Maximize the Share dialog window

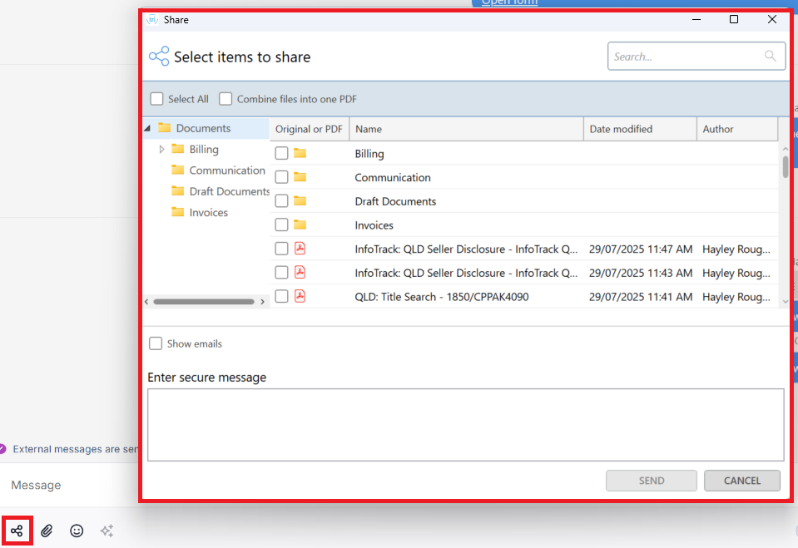(734, 19)
